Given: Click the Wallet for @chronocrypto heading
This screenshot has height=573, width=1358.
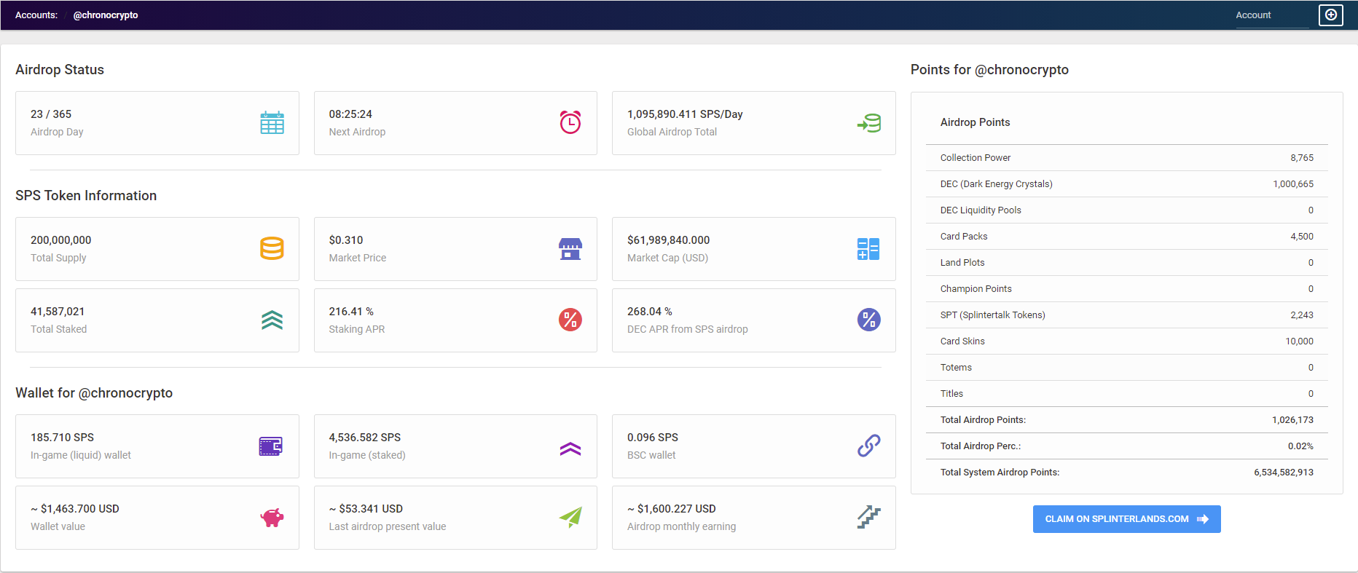Looking at the screenshot, I should (x=94, y=393).
